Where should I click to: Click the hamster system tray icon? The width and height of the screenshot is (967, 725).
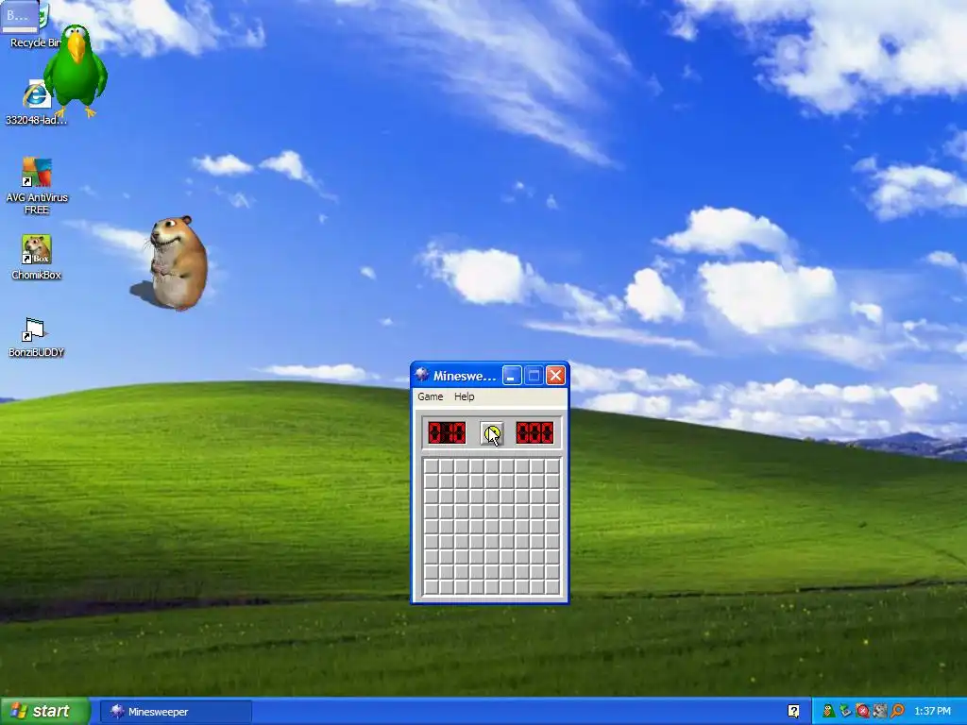[x=880, y=712]
